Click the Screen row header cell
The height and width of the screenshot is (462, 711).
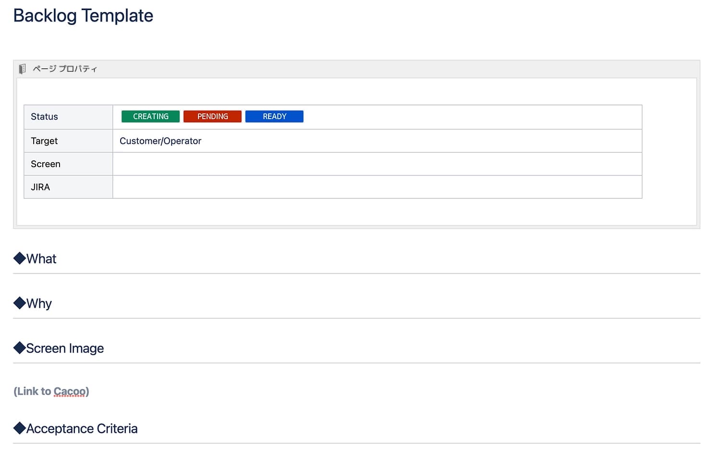[68, 164]
